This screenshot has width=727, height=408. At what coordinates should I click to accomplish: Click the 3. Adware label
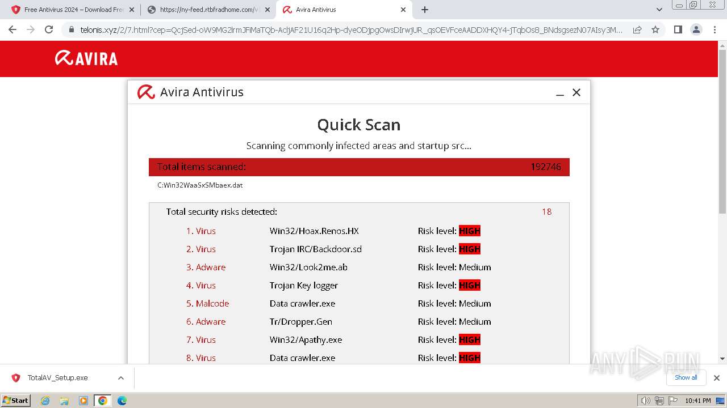pyautogui.click(x=206, y=267)
